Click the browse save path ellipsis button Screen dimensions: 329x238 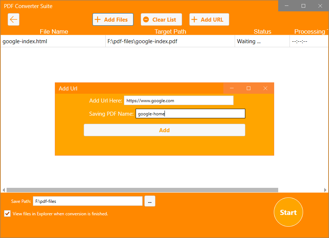point(150,201)
